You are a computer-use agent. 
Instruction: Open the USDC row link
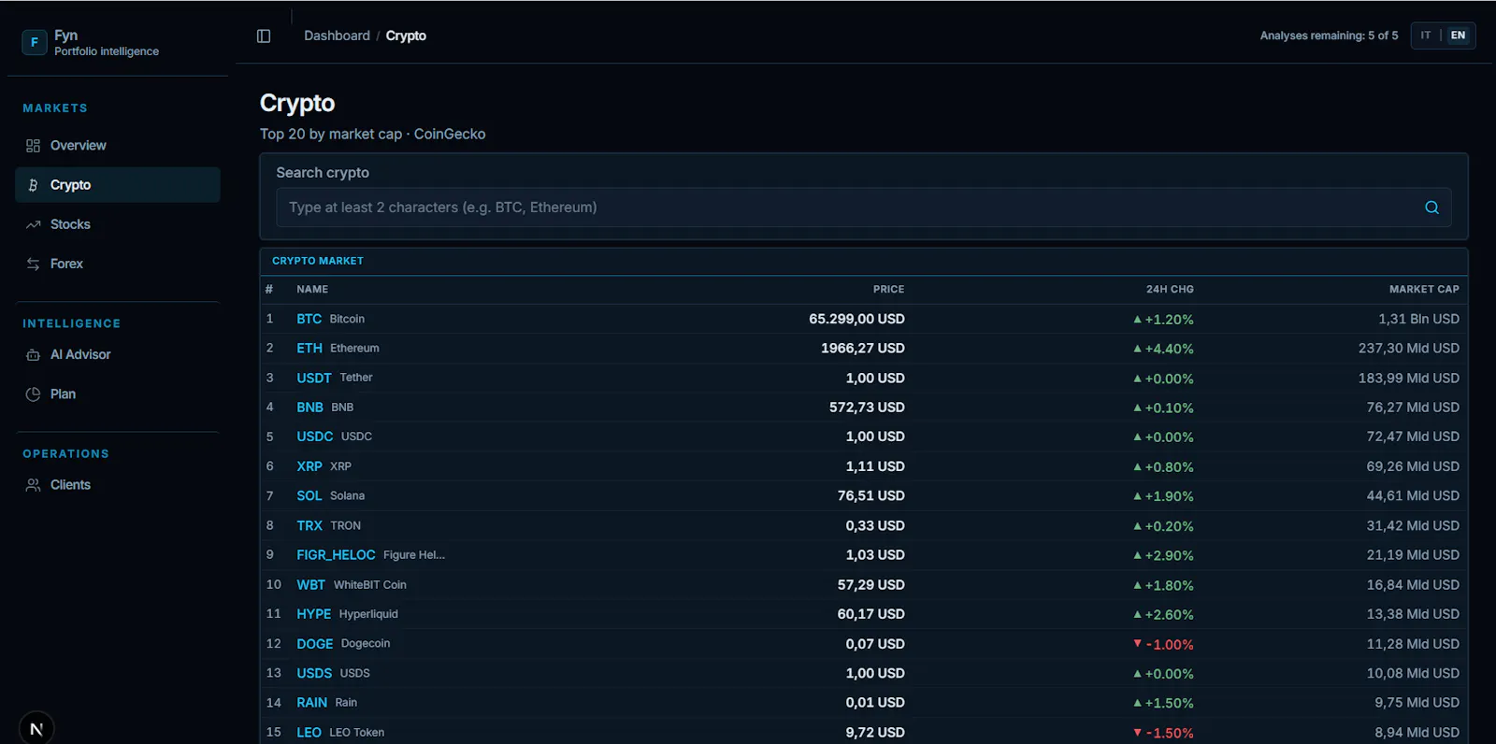point(334,436)
